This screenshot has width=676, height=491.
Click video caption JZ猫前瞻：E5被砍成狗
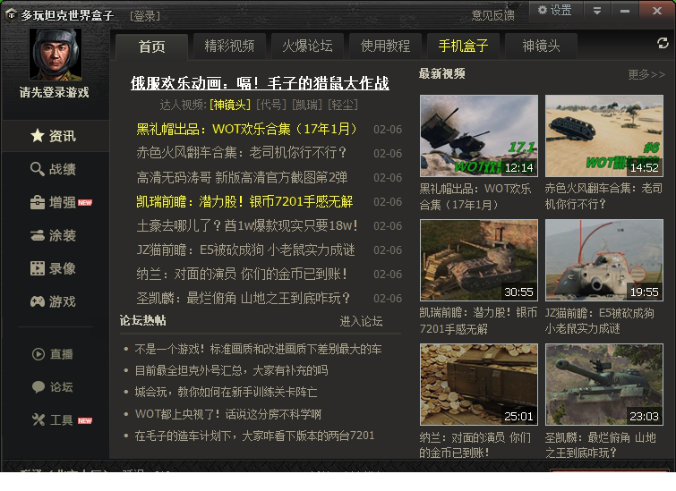600,321
